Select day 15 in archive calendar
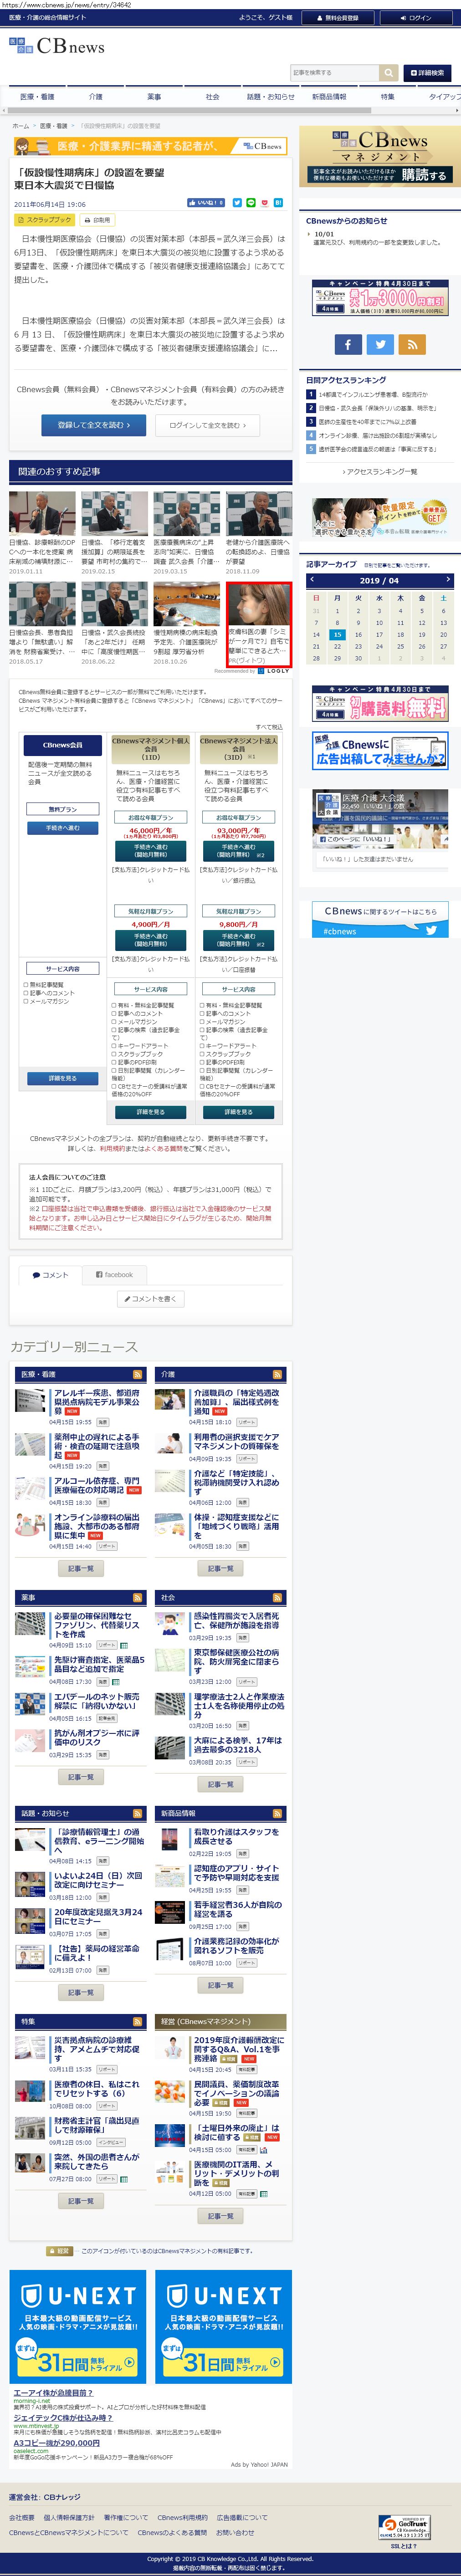Image resolution: width=461 pixels, height=2576 pixels. tap(337, 634)
